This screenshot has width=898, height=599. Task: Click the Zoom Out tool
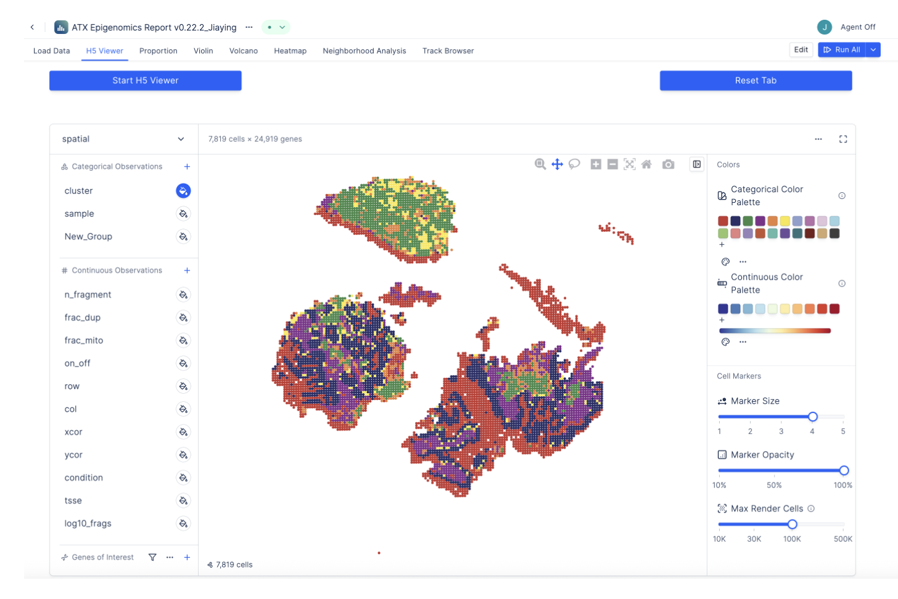612,164
